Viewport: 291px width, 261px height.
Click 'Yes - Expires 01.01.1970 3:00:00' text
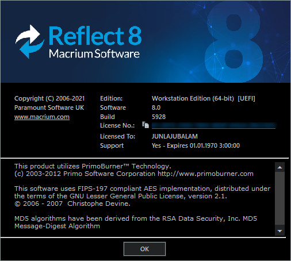196,145
